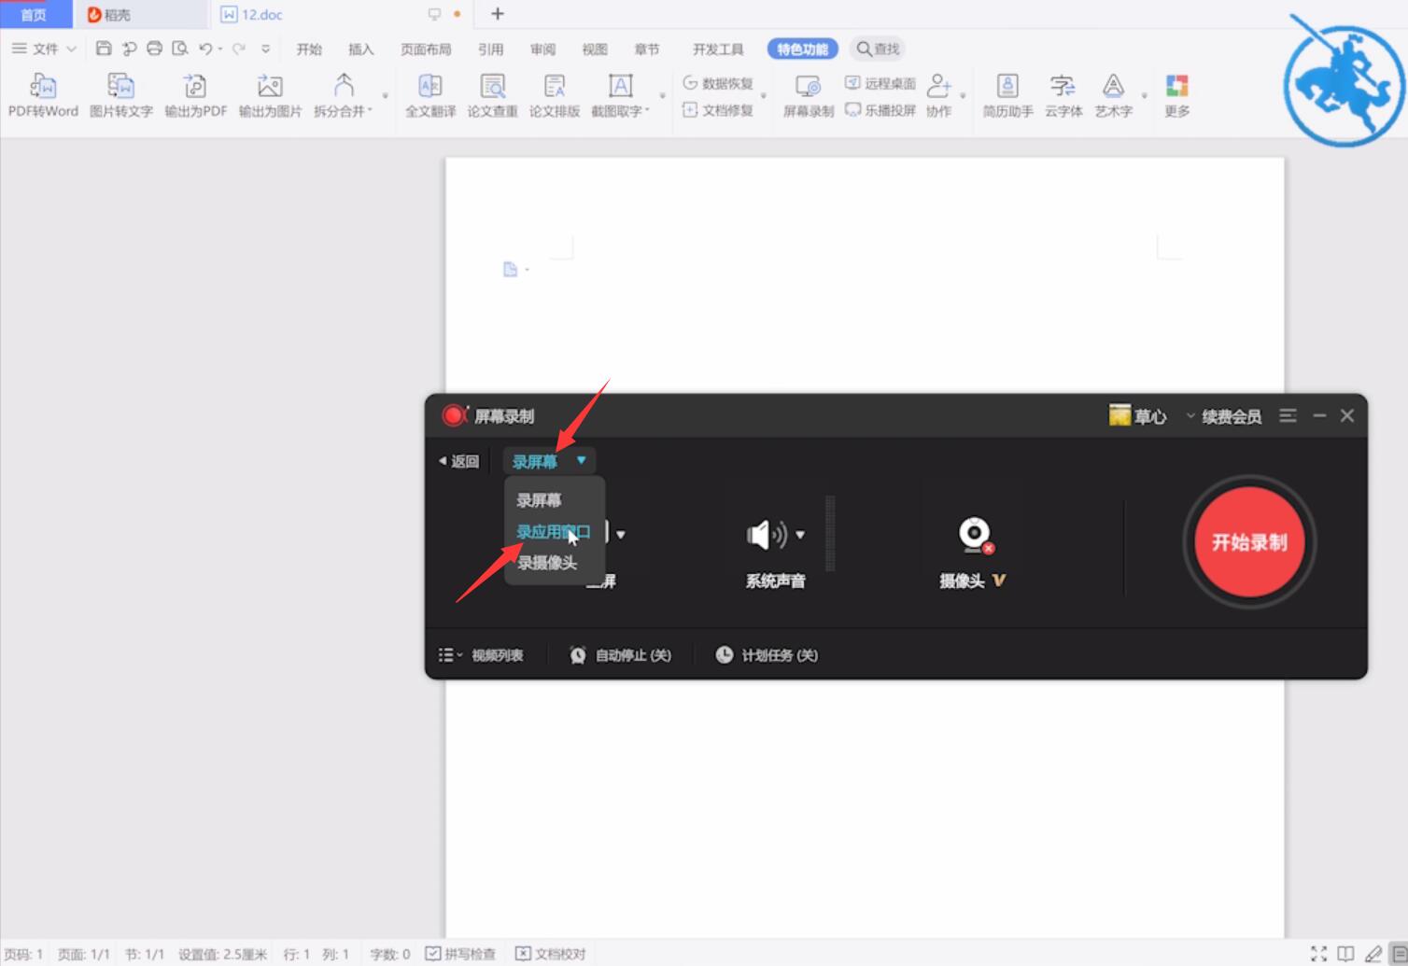Open the recorder hamburger menu icon
This screenshot has width=1408, height=966.
[x=1288, y=415]
